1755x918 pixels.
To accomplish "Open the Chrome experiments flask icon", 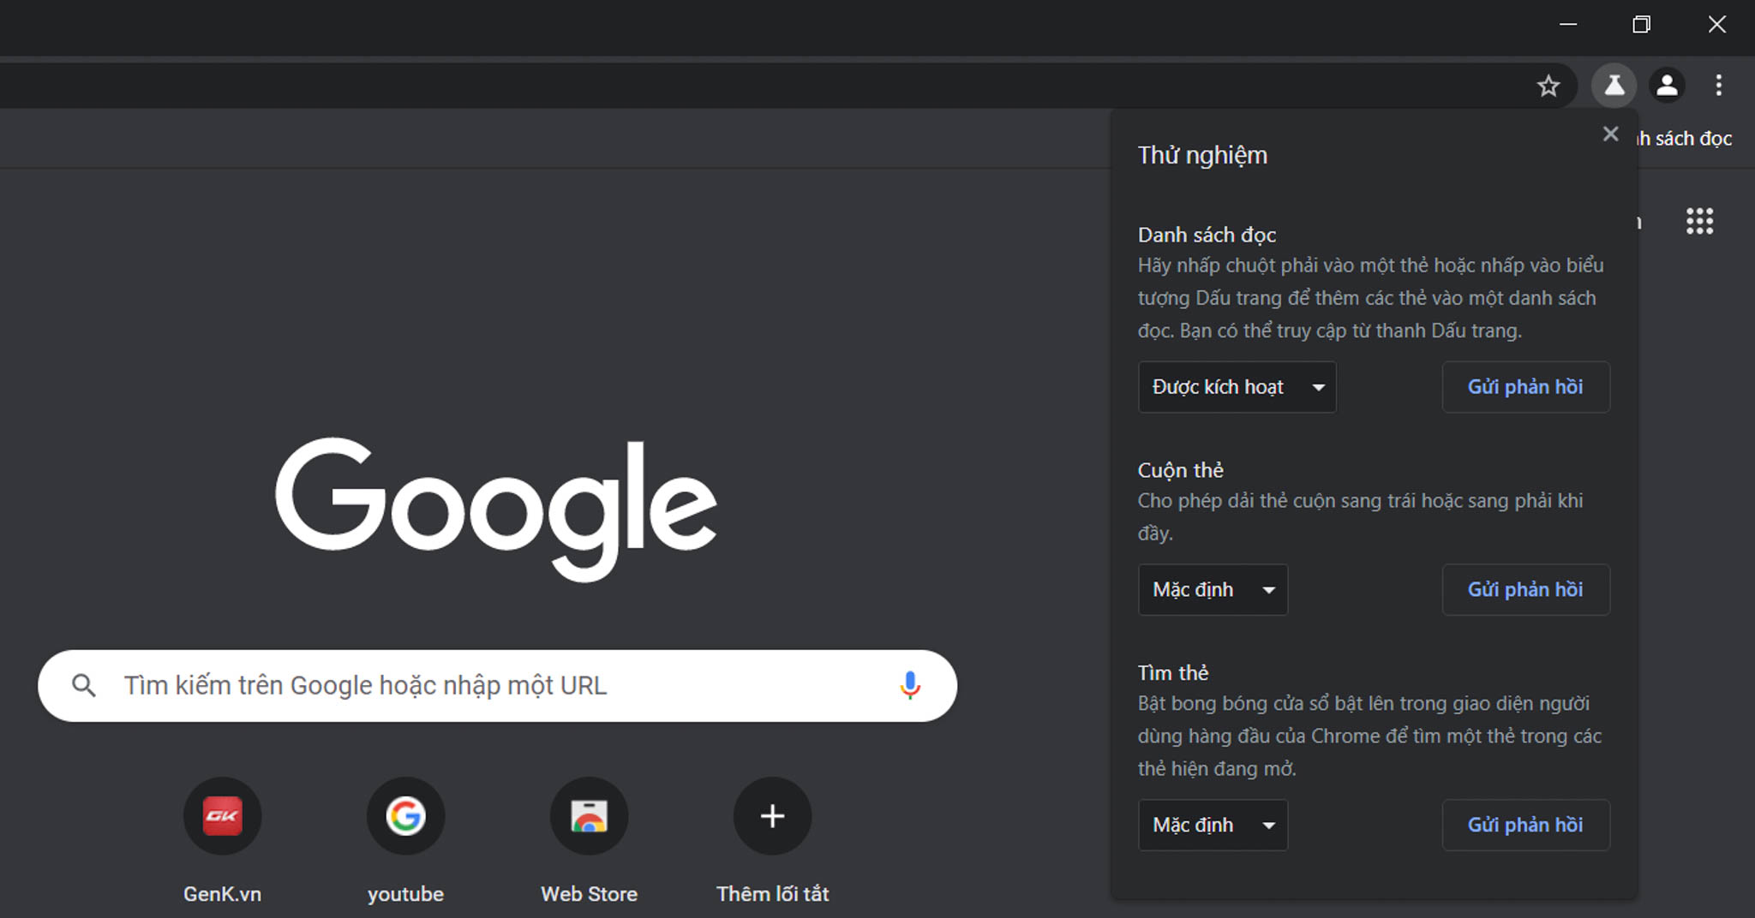I will pyautogui.click(x=1614, y=86).
